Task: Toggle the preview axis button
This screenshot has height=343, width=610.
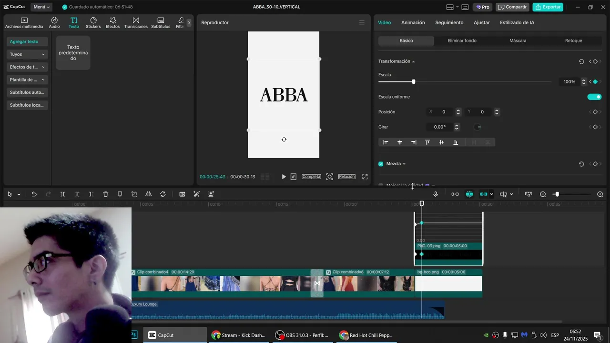Action: pyautogui.click(x=503, y=194)
